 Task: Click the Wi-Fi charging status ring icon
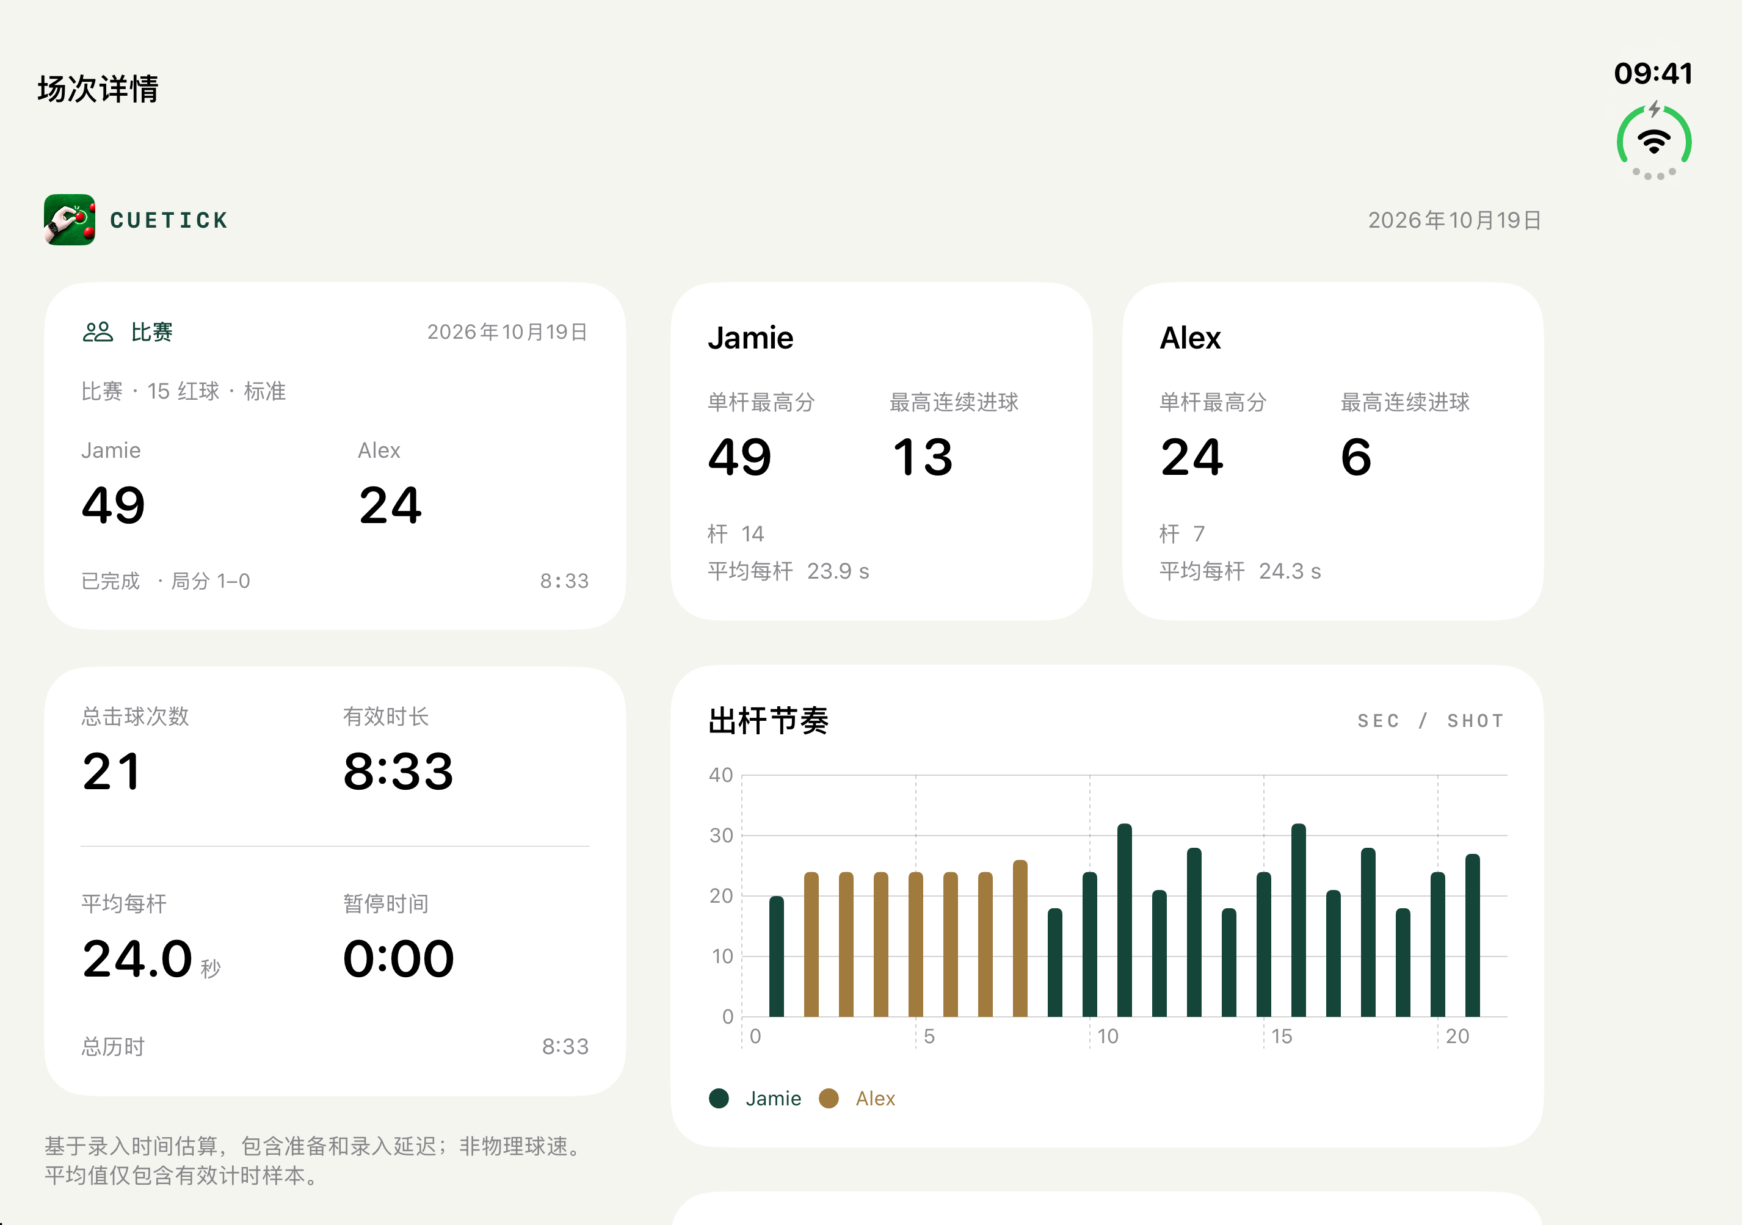[x=1654, y=143]
